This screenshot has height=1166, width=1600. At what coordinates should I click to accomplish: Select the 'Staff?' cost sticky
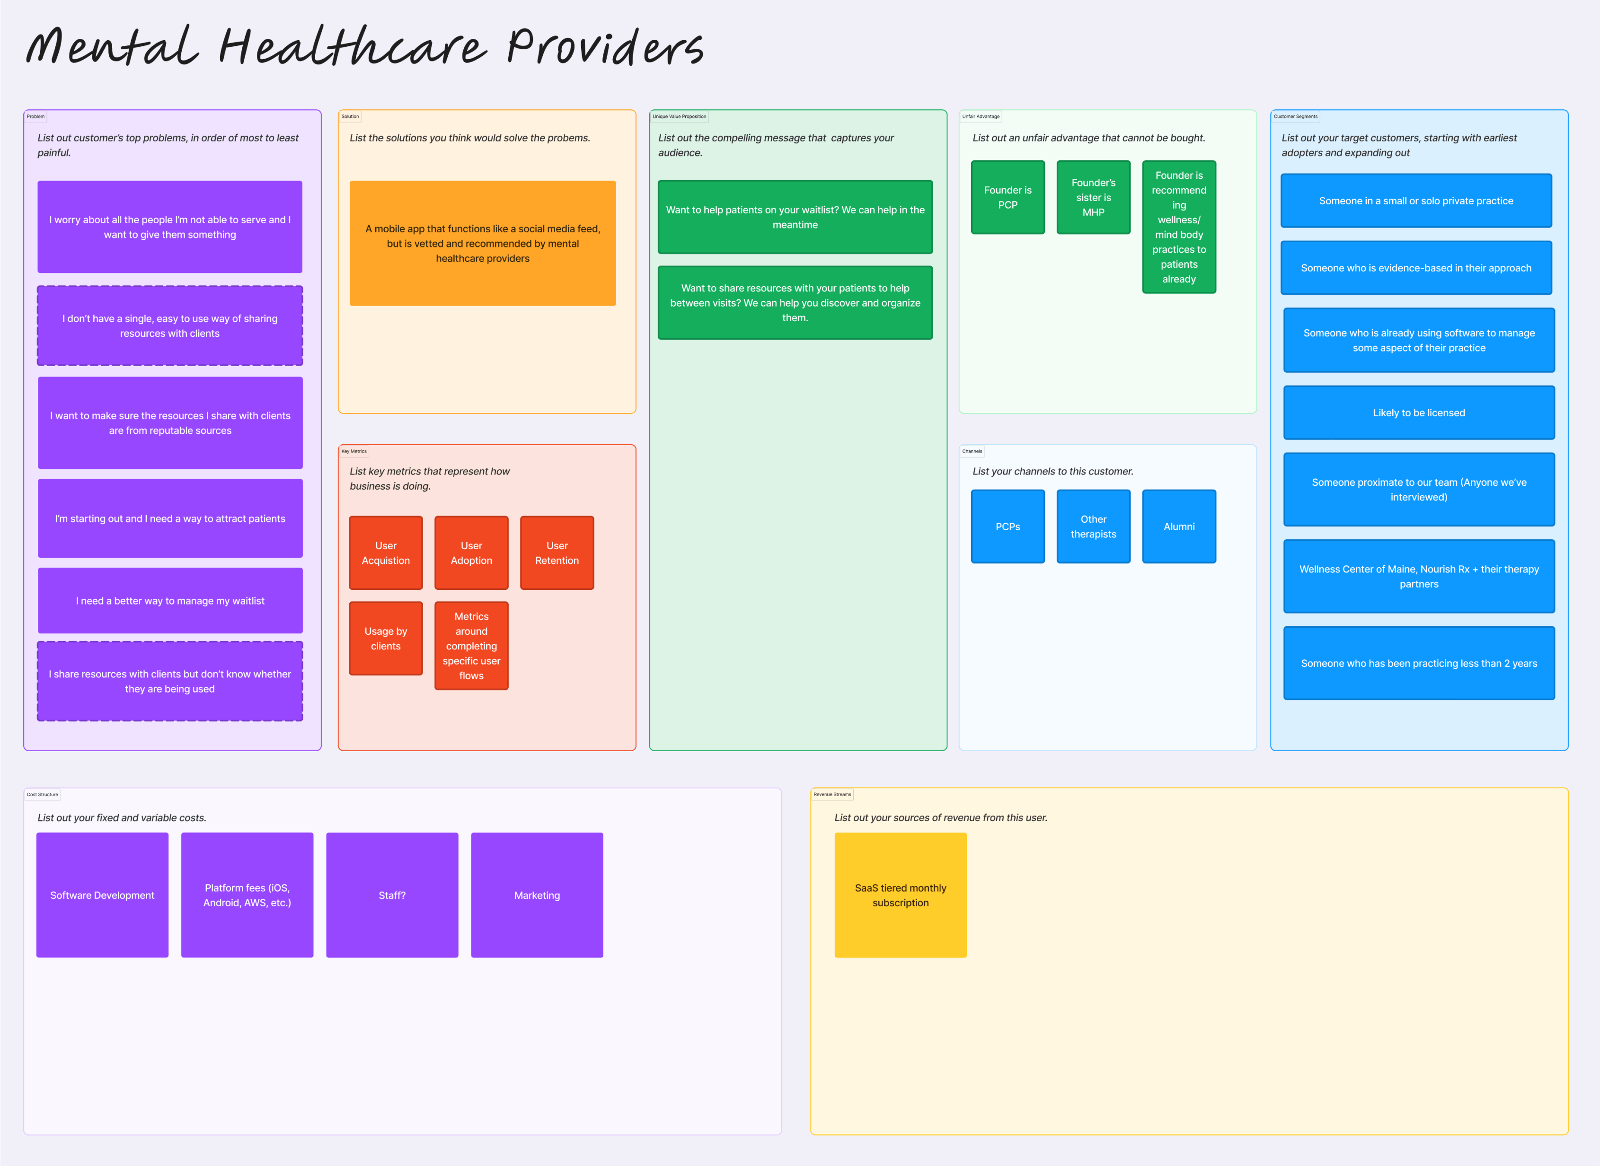click(392, 895)
